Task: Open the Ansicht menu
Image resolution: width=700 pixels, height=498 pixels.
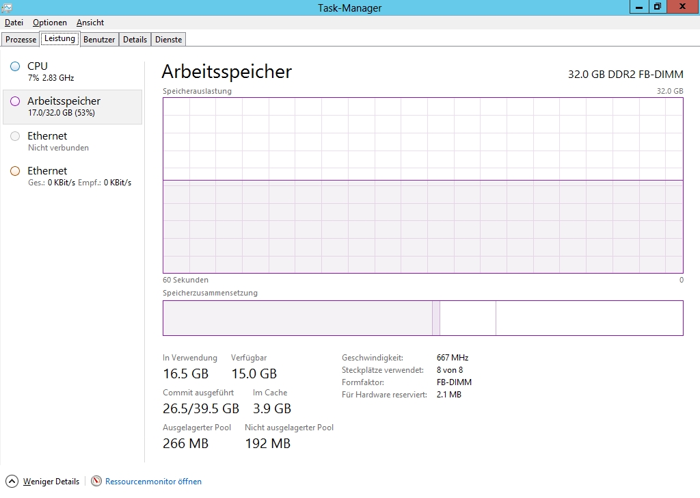Action: [90, 23]
